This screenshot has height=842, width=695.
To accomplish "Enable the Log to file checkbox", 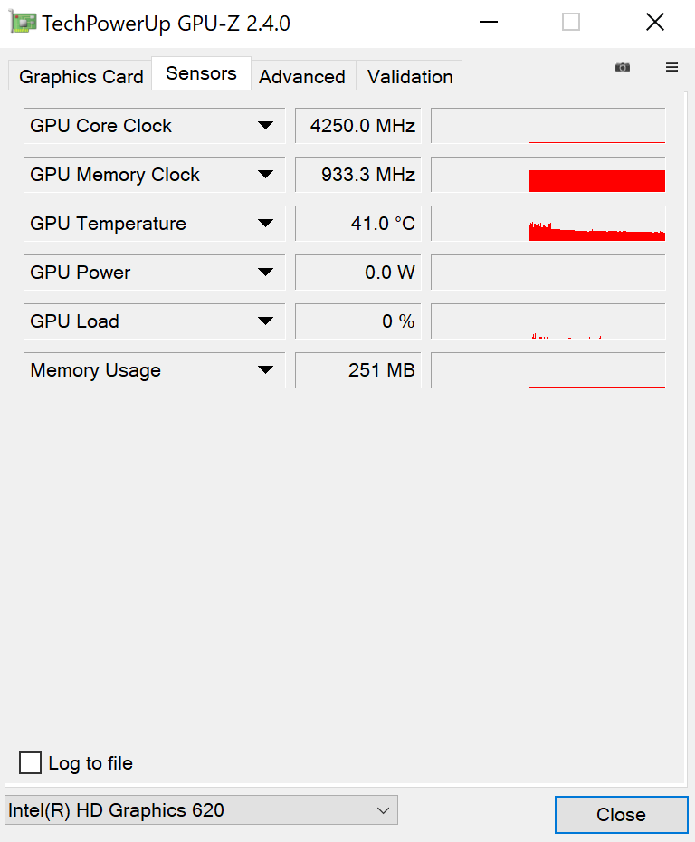I will (x=31, y=763).
